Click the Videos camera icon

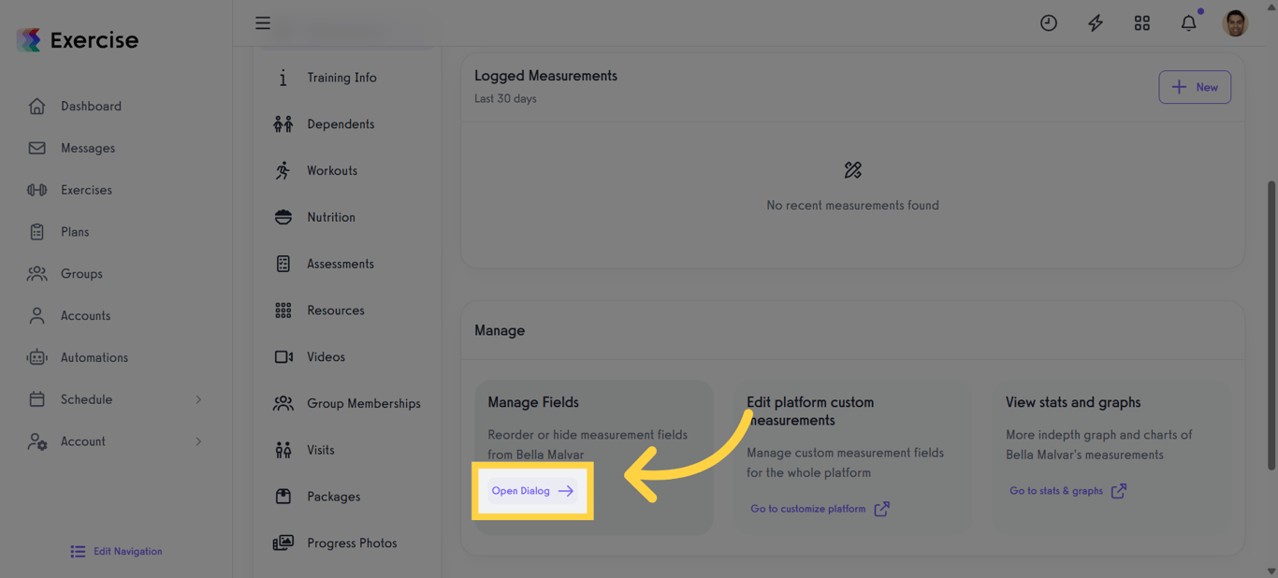point(283,356)
